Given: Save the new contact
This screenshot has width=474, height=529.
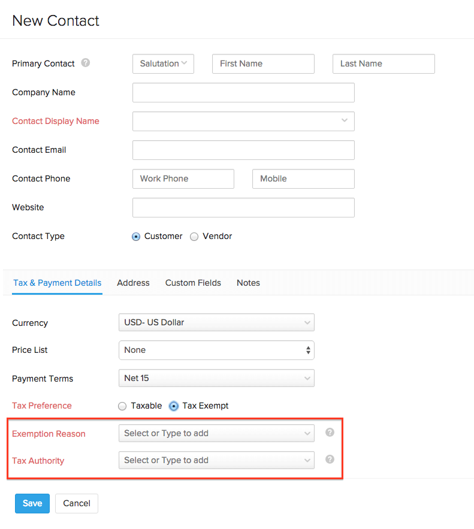Looking at the screenshot, I should 32,503.
